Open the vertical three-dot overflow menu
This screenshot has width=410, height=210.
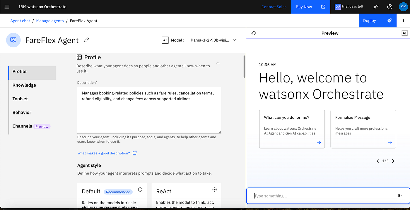tap(403, 20)
